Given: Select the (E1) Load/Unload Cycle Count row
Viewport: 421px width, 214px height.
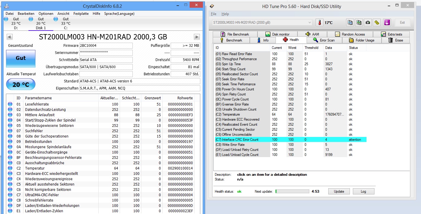Looking at the screenshot, I should 290,155.
